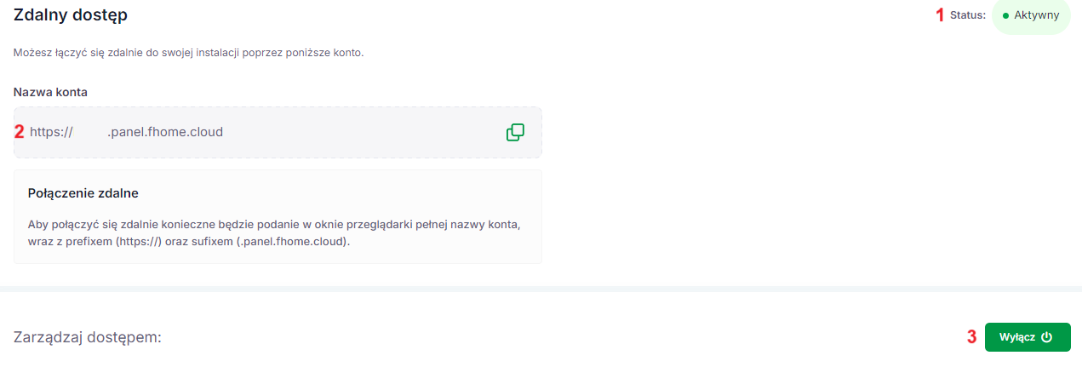This screenshot has height=367, width=1082.
Task: Click the Zdalny dostęp heading
Action: [x=71, y=14]
